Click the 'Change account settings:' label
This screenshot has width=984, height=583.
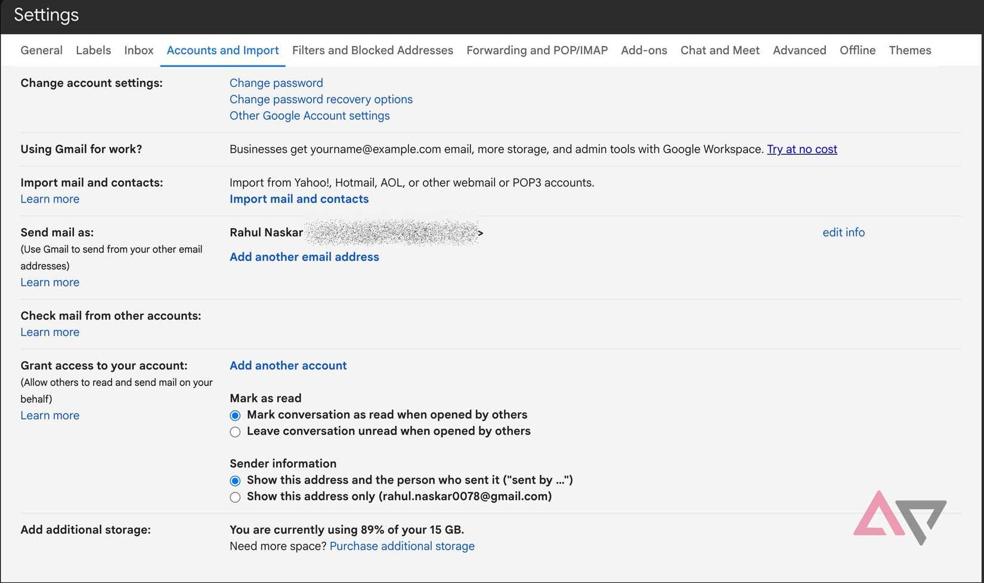pos(91,83)
